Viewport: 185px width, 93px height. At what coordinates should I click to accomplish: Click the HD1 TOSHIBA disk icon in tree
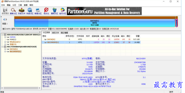pos(5,47)
